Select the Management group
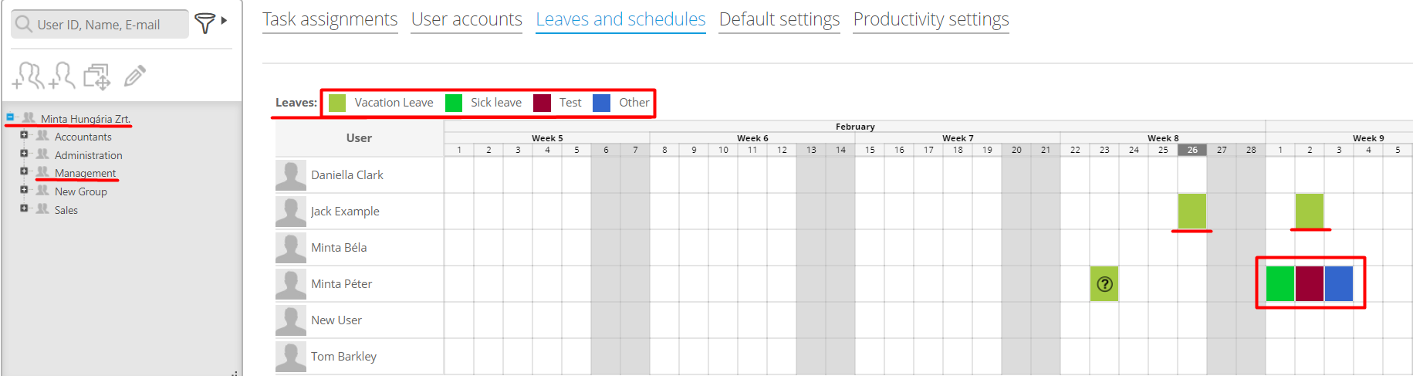Viewport: 1413px width, 376px height. tap(85, 173)
